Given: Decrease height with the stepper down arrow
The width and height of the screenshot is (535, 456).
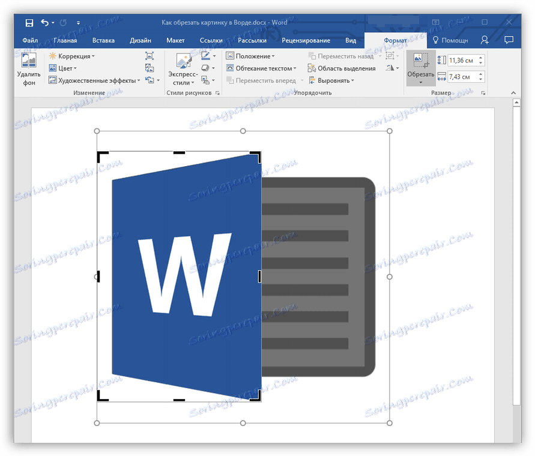Looking at the screenshot, I should (x=480, y=63).
